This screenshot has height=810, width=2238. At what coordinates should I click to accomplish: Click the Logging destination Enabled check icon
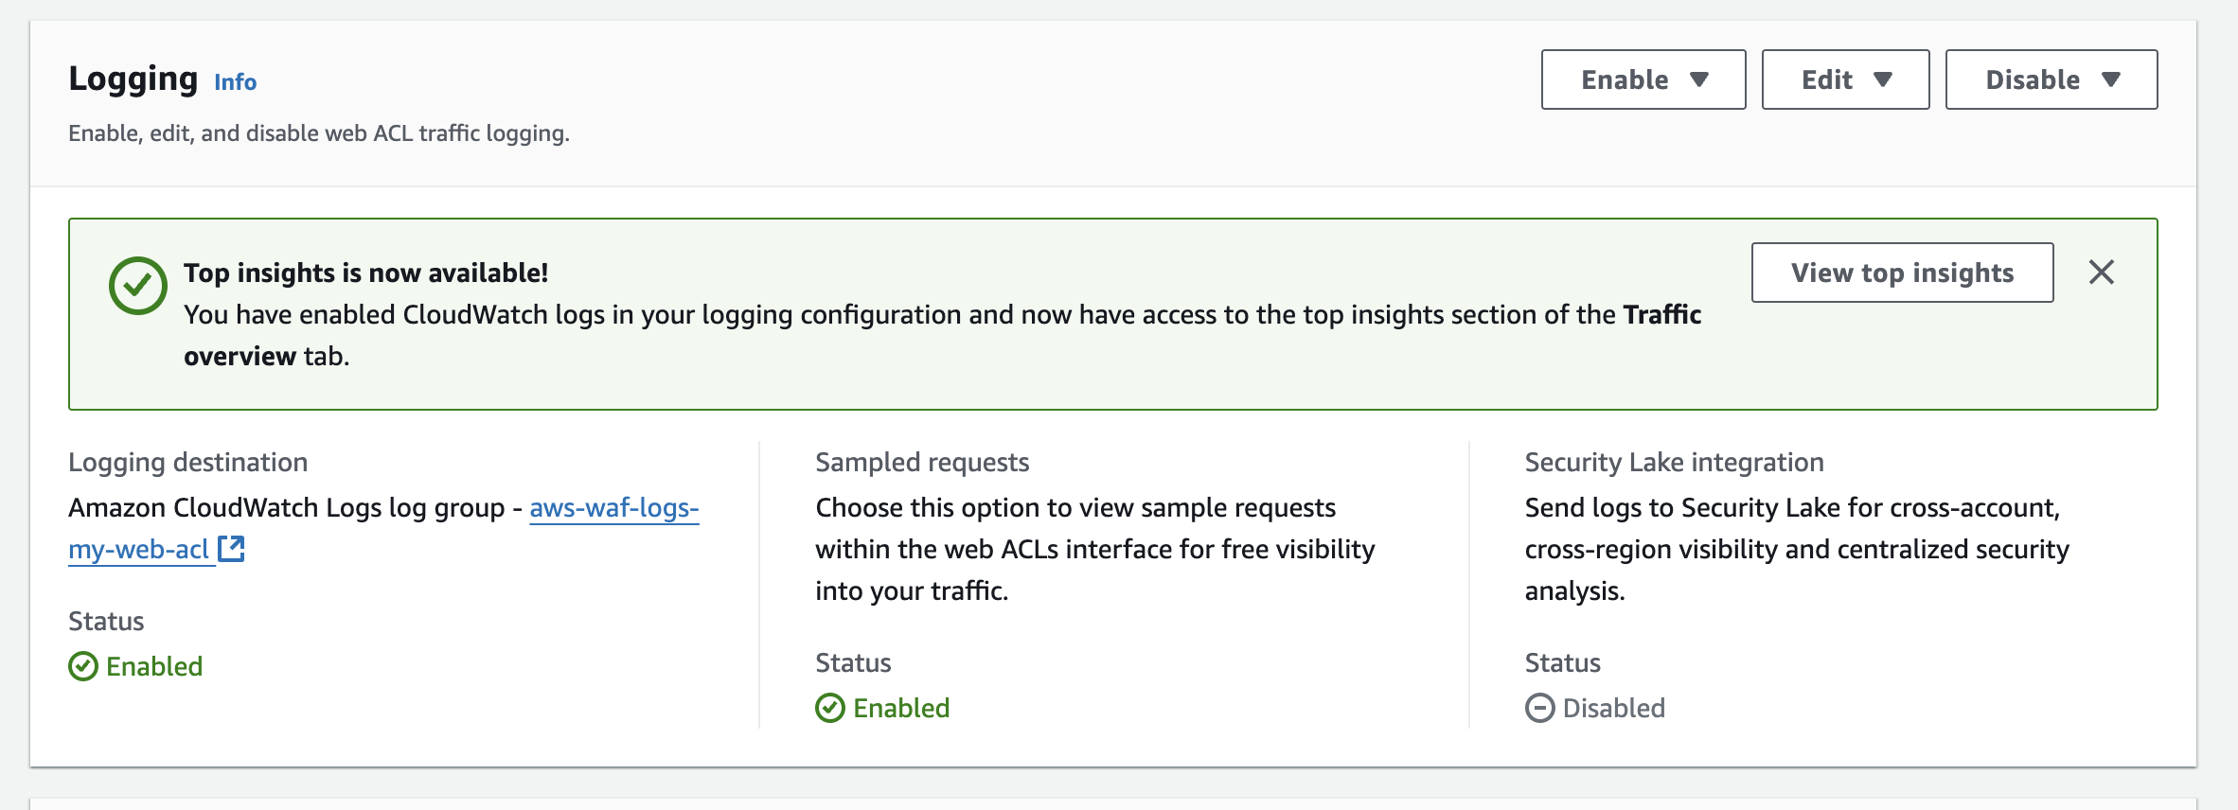tap(83, 666)
